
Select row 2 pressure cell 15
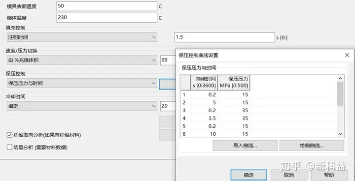tap(234, 103)
